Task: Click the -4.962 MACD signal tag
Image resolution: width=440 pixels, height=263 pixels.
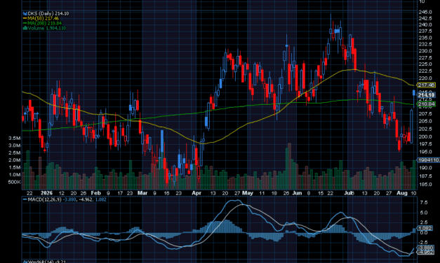Action: click(426, 252)
